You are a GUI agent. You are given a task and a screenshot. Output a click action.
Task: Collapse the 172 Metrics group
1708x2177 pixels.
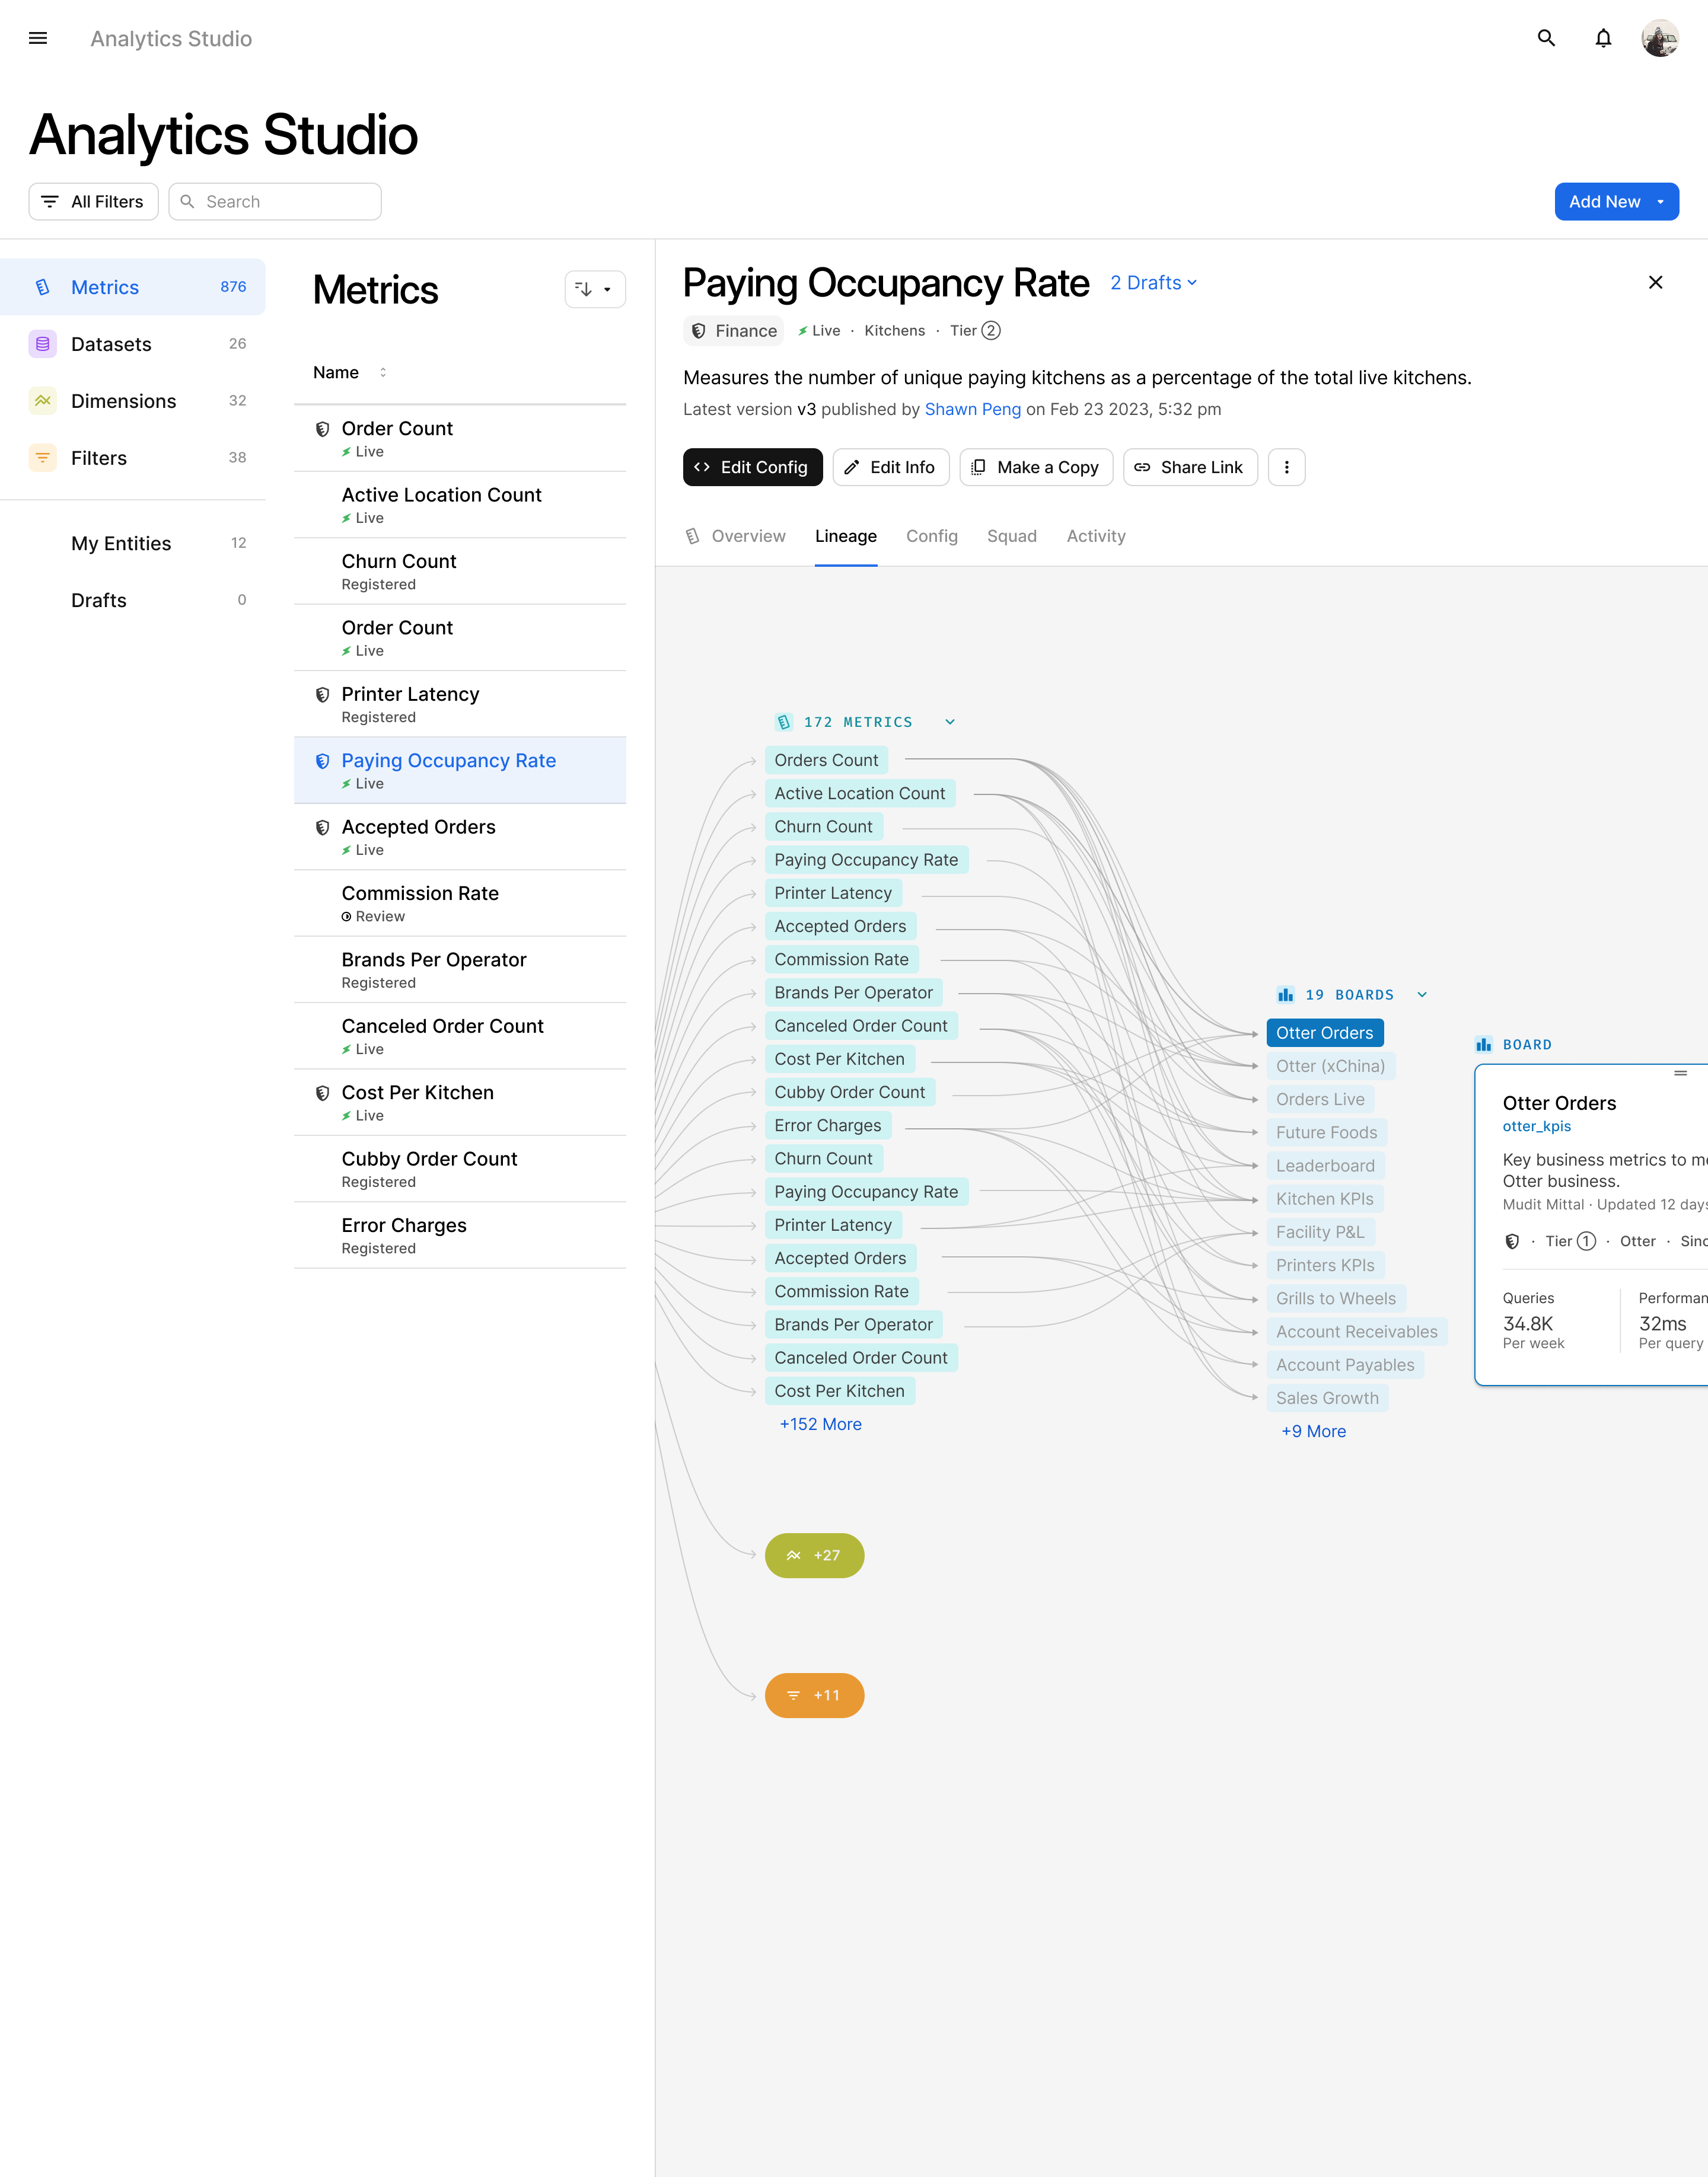click(950, 722)
